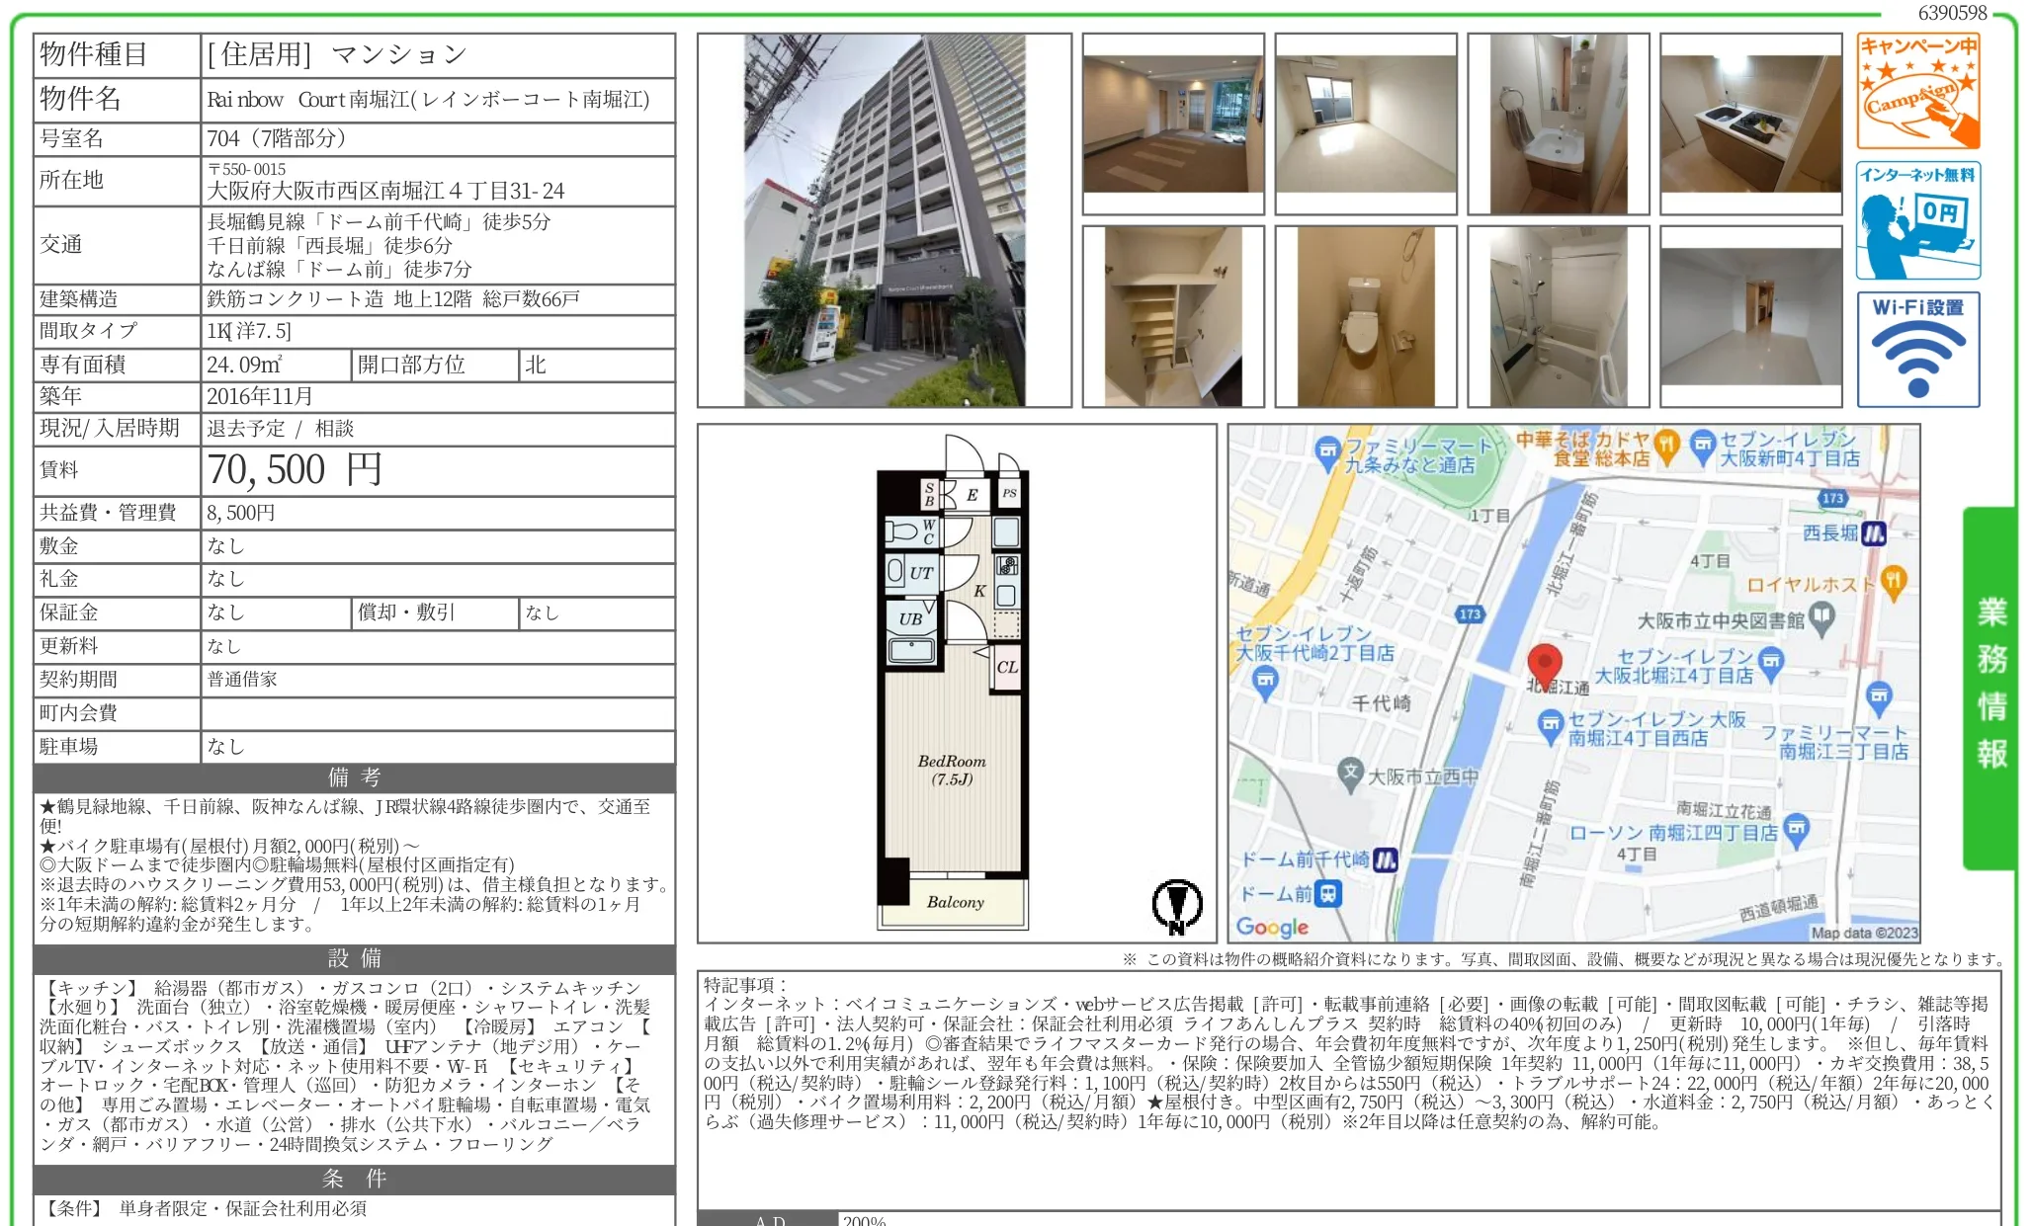
Task: Open the kitchen sink photo thumbnail
Action: pos(1750,123)
